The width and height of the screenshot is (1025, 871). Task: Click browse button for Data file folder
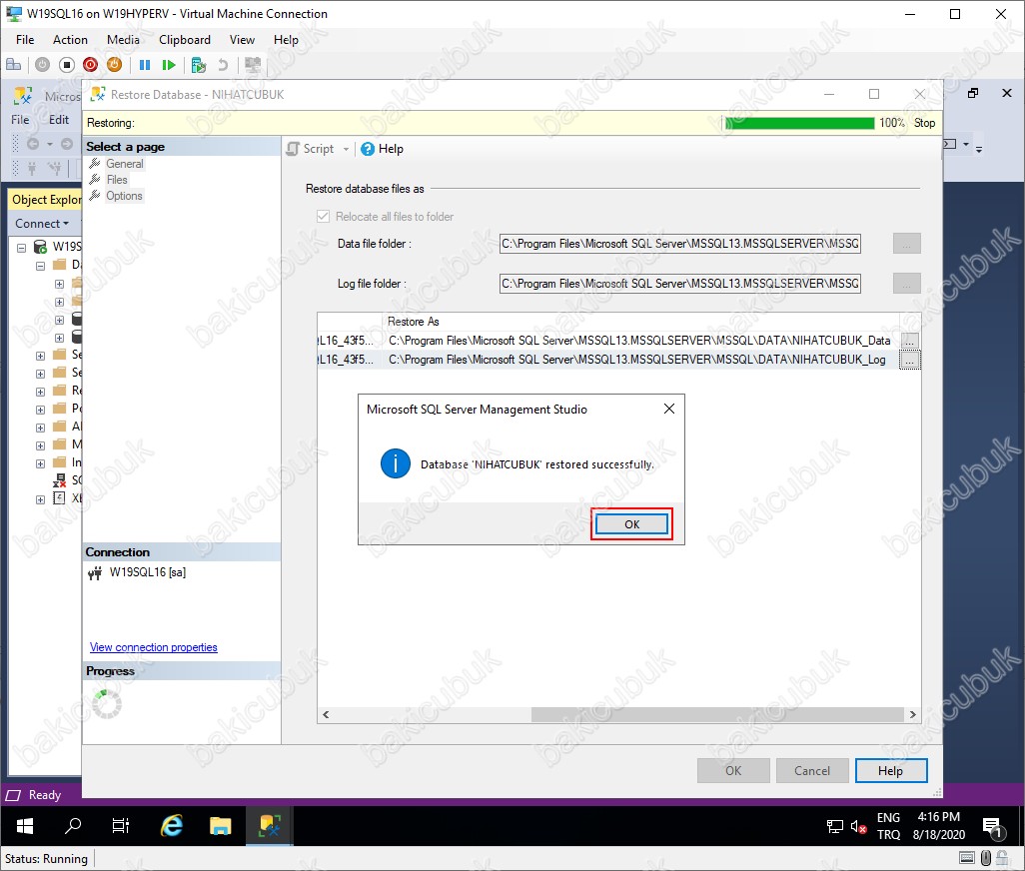click(907, 244)
